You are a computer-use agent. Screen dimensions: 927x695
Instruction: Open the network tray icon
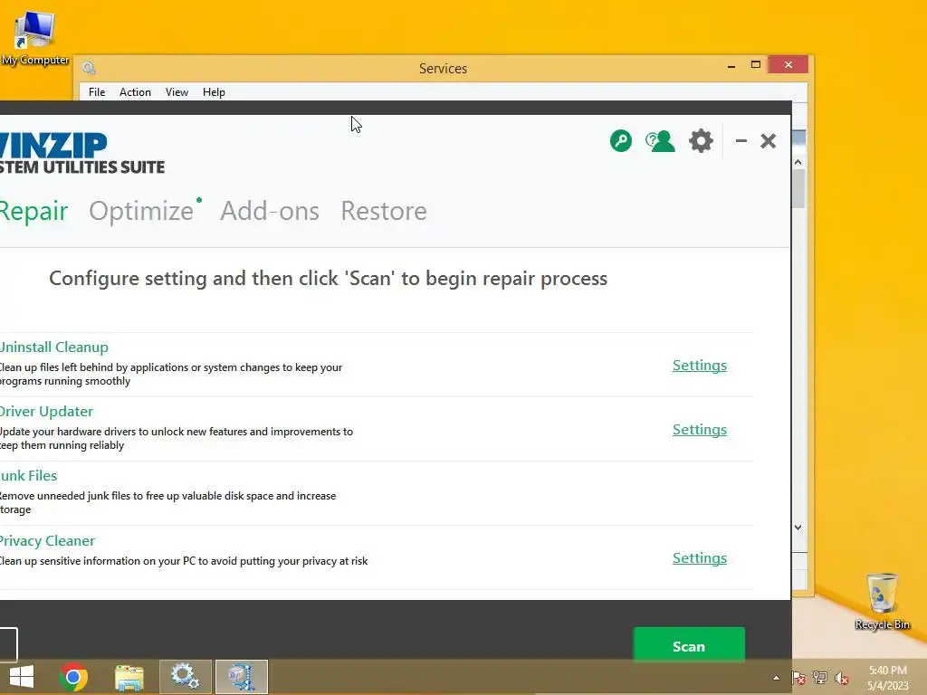(x=820, y=678)
